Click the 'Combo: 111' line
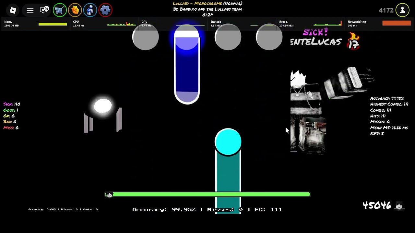 (x=381, y=110)
